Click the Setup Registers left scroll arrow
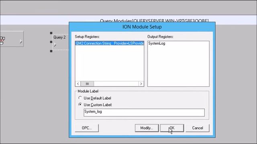Image resolution: width=257 pixels, height=144 pixels. pyautogui.click(x=78, y=84)
